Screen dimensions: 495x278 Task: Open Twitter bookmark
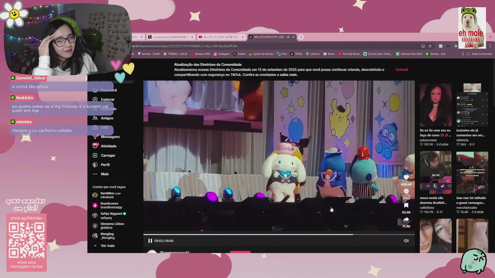click(239, 54)
